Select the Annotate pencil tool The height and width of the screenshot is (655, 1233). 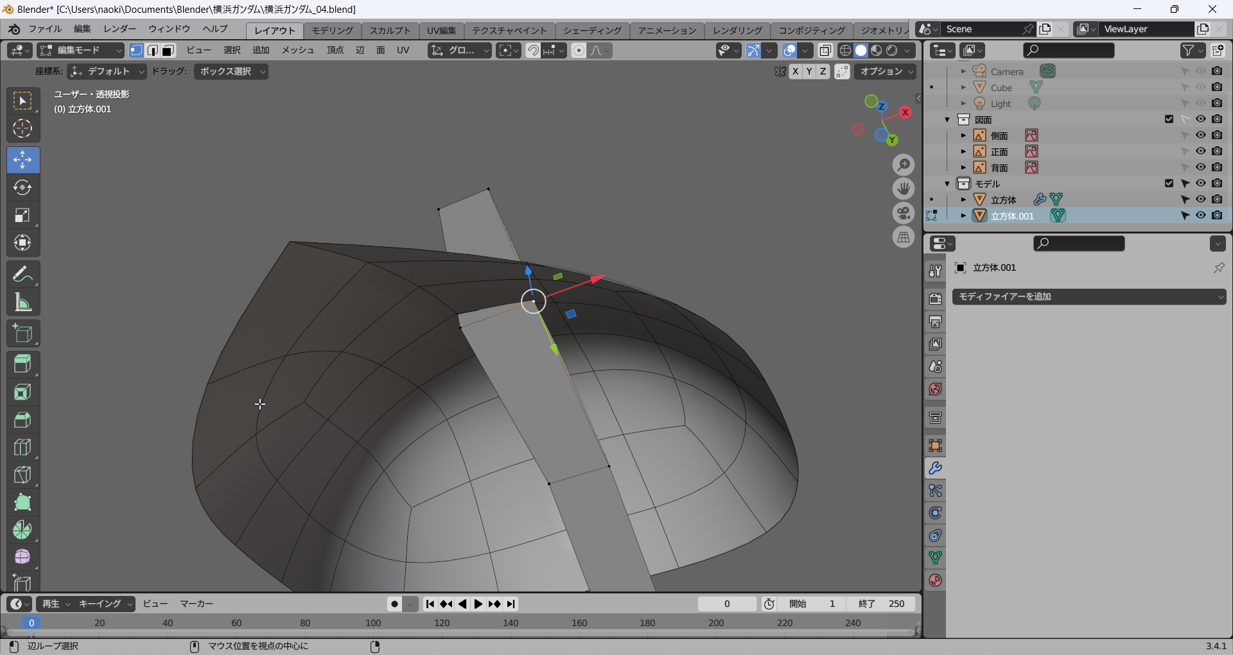tap(22, 275)
